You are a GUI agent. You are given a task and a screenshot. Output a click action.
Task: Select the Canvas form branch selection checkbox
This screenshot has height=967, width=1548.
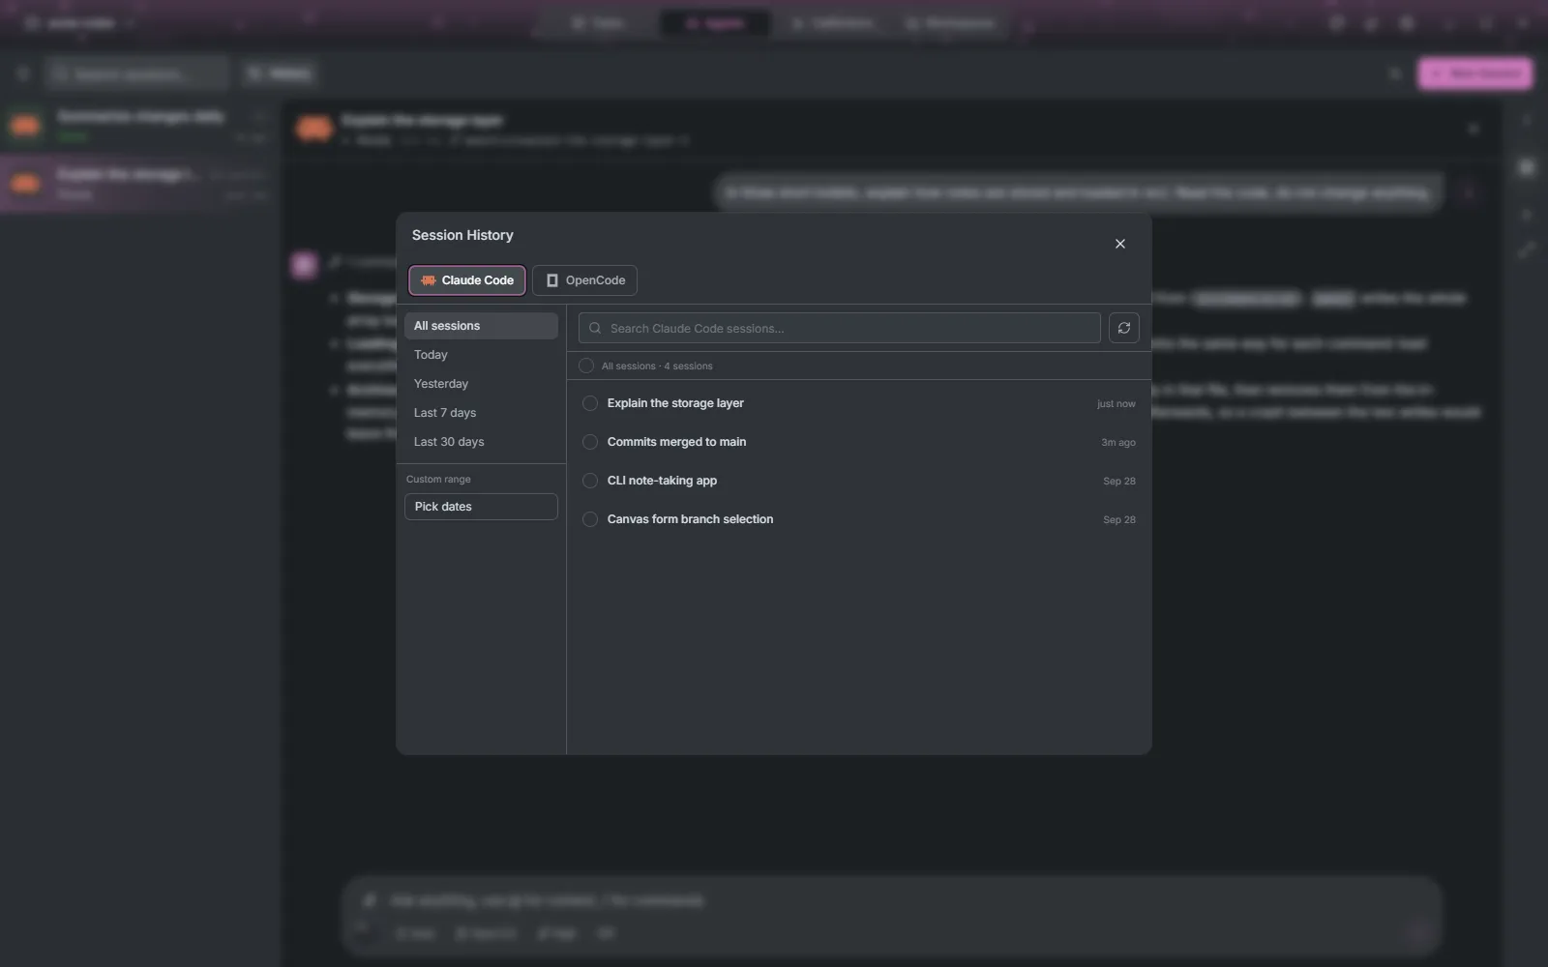coord(590,519)
